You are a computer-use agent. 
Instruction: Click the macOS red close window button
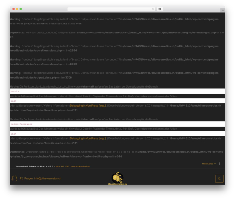pyautogui.click(x=14, y=9)
